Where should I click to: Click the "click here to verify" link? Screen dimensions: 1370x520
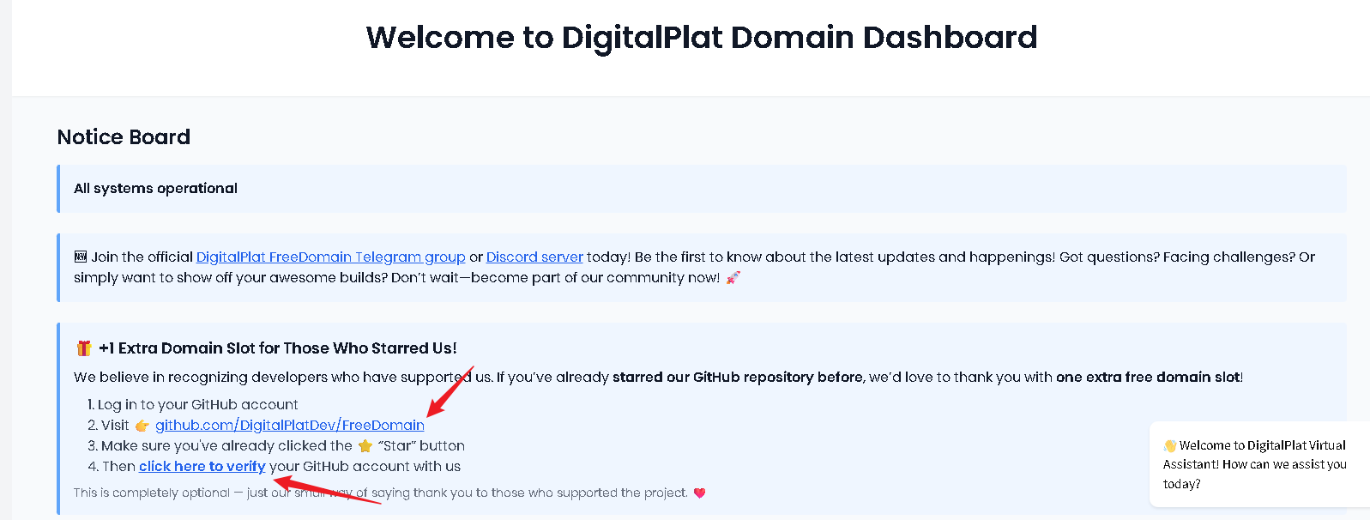[x=202, y=467]
